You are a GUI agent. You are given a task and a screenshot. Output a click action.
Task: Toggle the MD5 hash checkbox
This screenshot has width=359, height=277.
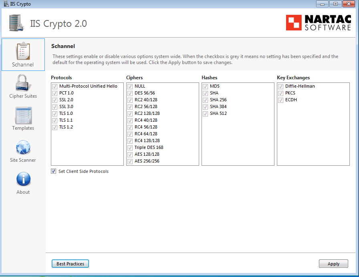point(206,86)
